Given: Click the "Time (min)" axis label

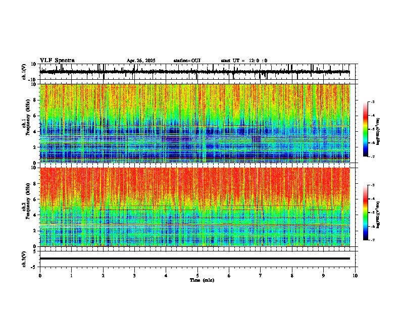Looking at the screenshot, I should [x=202, y=280].
